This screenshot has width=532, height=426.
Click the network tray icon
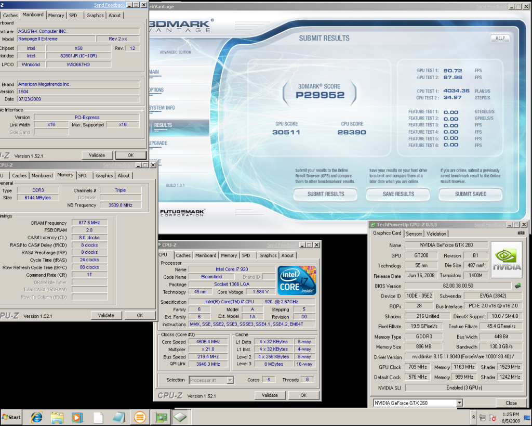point(482,418)
